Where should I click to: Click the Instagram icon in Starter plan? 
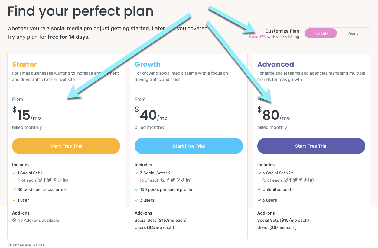click(40, 180)
